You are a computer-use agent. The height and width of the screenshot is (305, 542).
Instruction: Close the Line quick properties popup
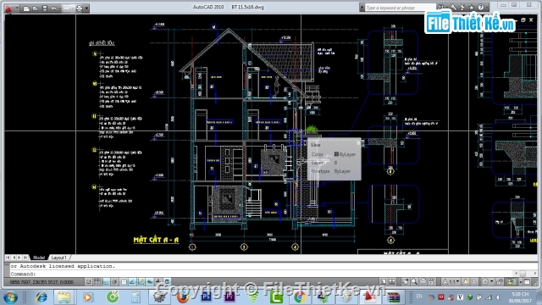(358, 142)
